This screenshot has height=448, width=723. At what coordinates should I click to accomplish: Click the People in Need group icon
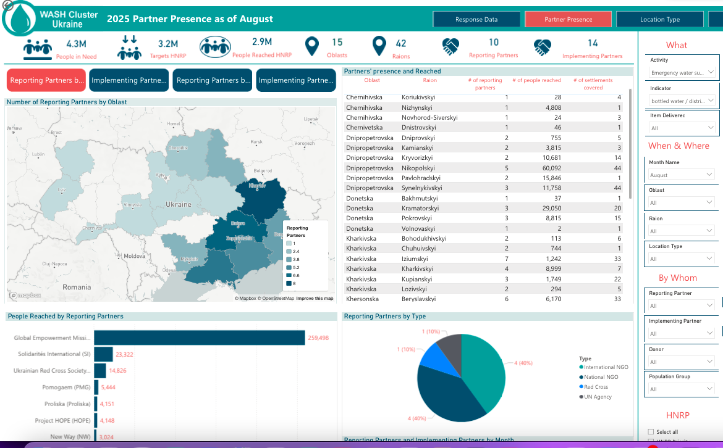pyautogui.click(x=38, y=48)
